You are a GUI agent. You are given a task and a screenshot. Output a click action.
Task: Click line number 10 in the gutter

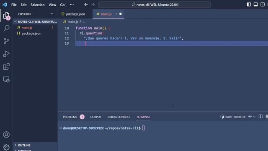pyautogui.click(x=67, y=28)
